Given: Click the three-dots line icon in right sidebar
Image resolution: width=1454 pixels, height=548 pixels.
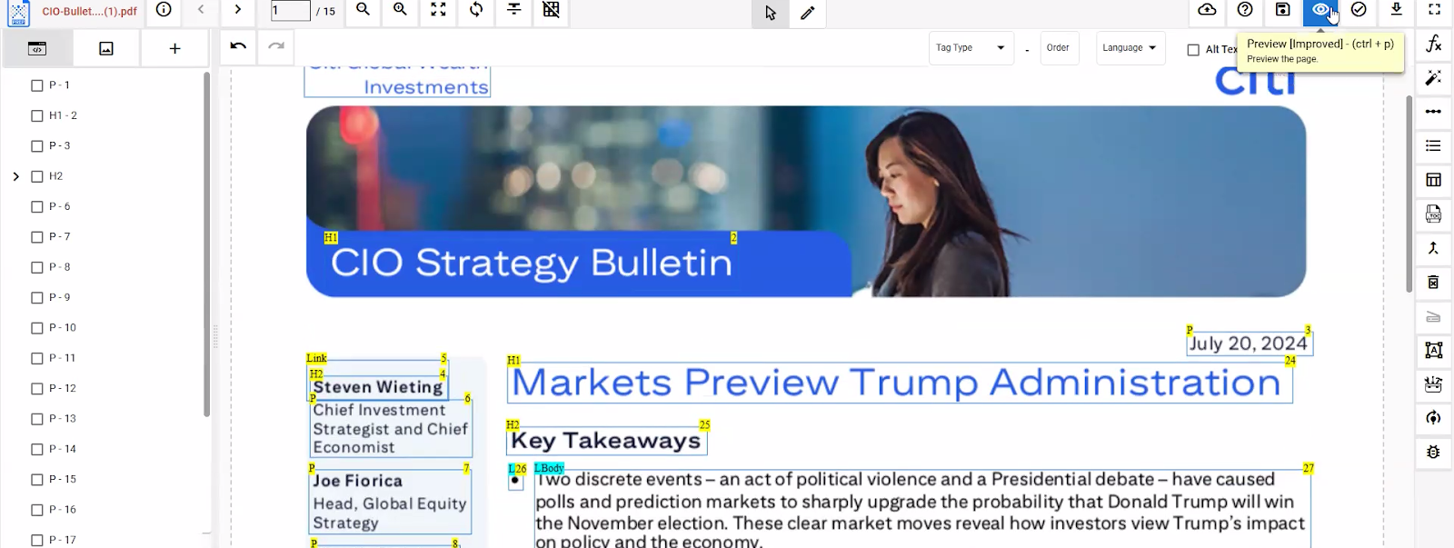Looking at the screenshot, I should [x=1433, y=111].
